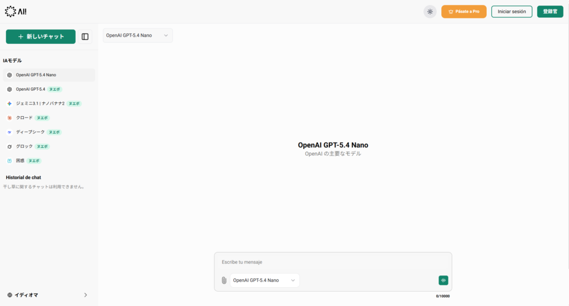Toggle the light/dark theme sun icon
The image size is (569, 306).
(x=430, y=12)
